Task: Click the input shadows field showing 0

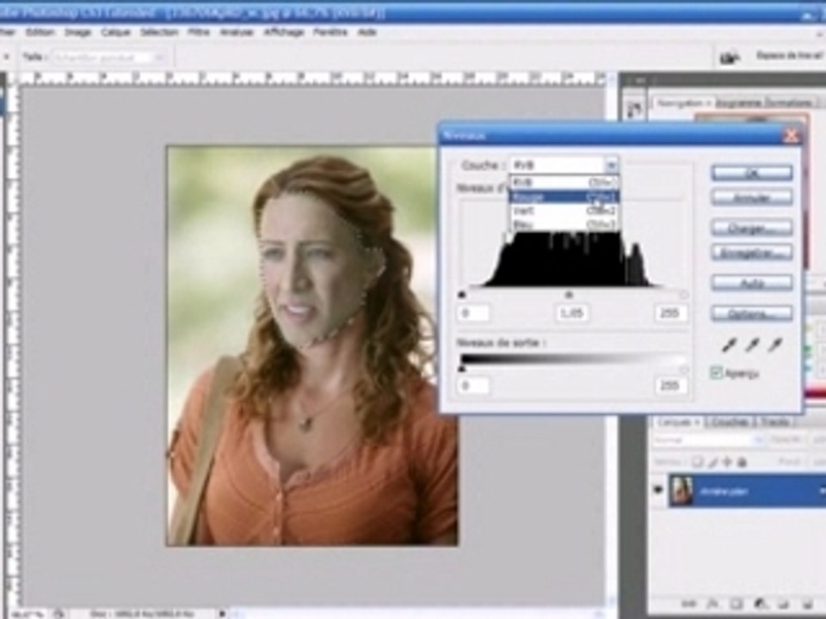Action: tap(472, 313)
